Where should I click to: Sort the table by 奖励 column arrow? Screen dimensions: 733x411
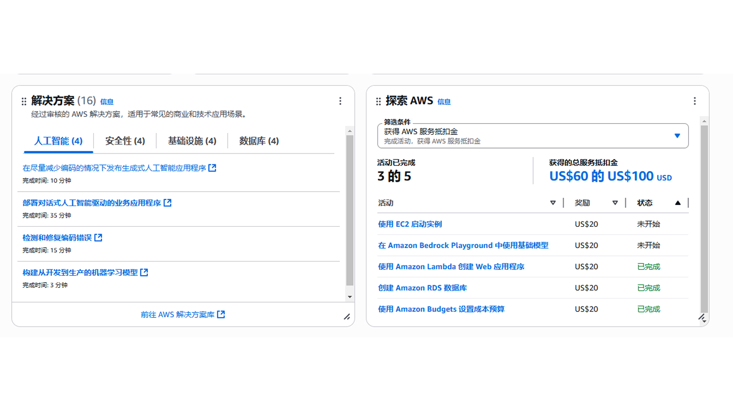(x=615, y=203)
